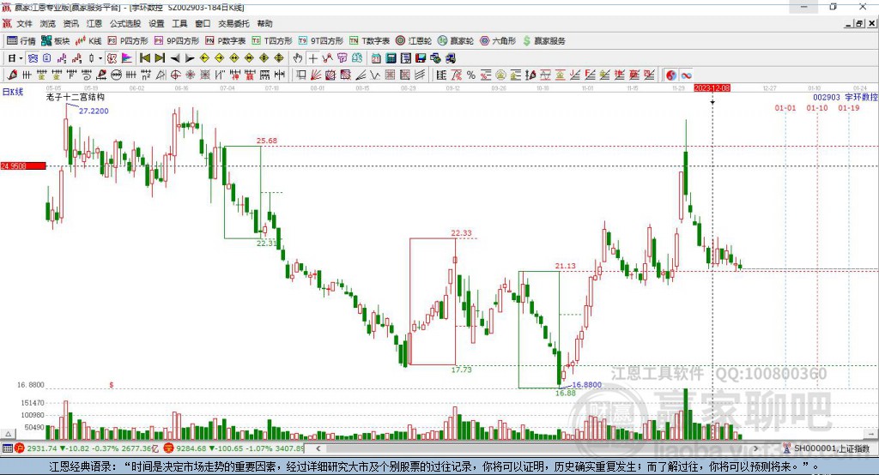Select the Gann fan lines tool
Screen dimensions: 879x475
317,75
